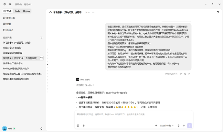Click the sparkle icon left of Auto Mode
Image resolution: width=223 pixels, height=132 pixels.
(x=156, y=126)
